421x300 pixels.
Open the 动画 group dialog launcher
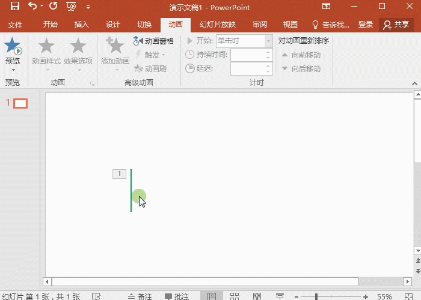[93, 84]
